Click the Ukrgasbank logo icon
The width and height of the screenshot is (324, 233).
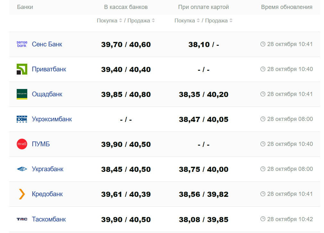(x=22, y=169)
